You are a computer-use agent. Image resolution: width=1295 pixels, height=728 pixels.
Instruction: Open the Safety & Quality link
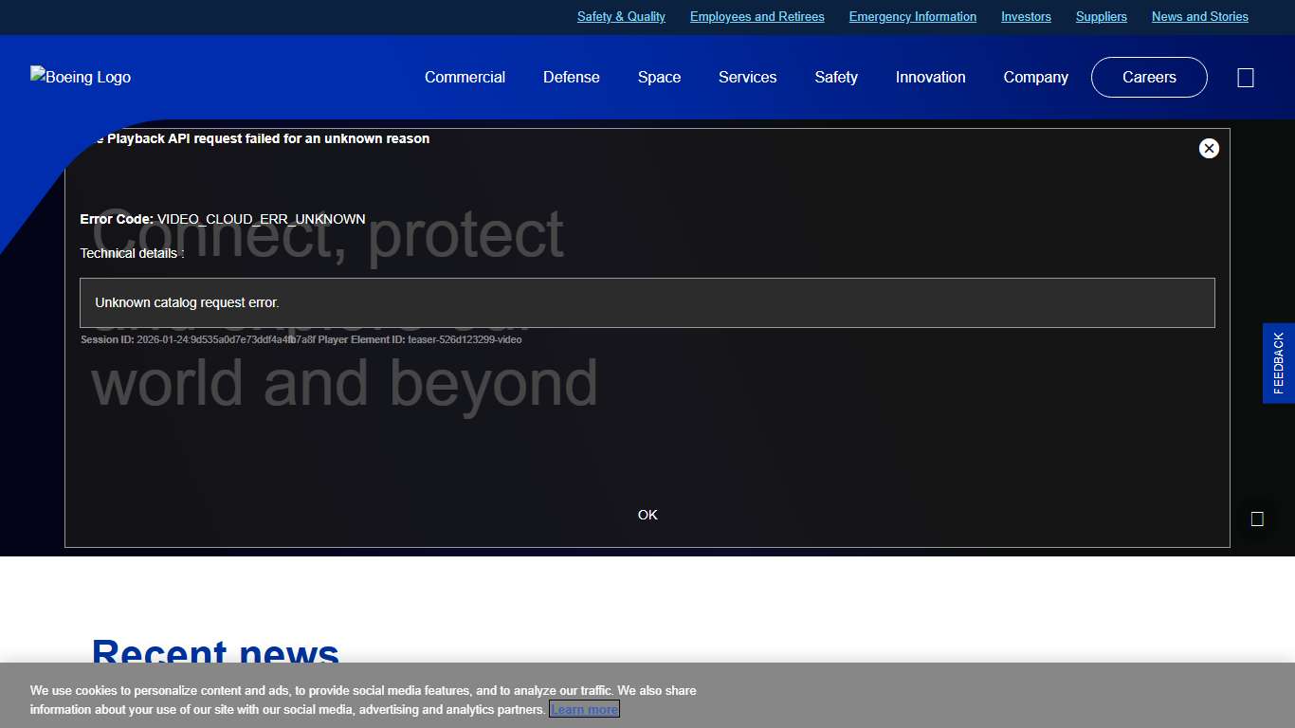pyautogui.click(x=621, y=16)
